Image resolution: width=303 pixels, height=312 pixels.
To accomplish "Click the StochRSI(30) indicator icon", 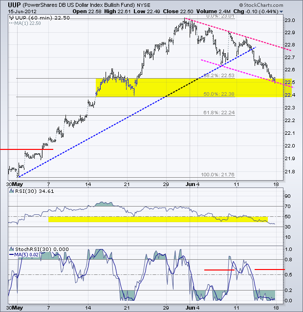I will [x=12, y=249].
